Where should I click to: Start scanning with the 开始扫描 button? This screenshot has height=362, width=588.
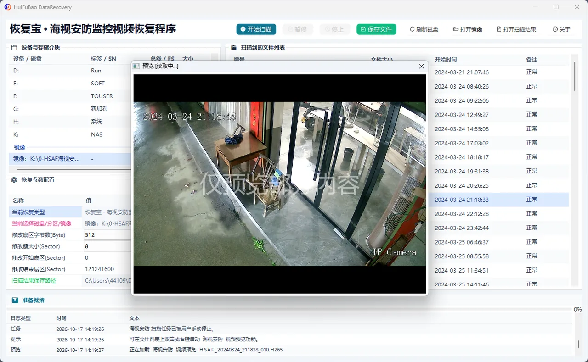[x=256, y=29]
